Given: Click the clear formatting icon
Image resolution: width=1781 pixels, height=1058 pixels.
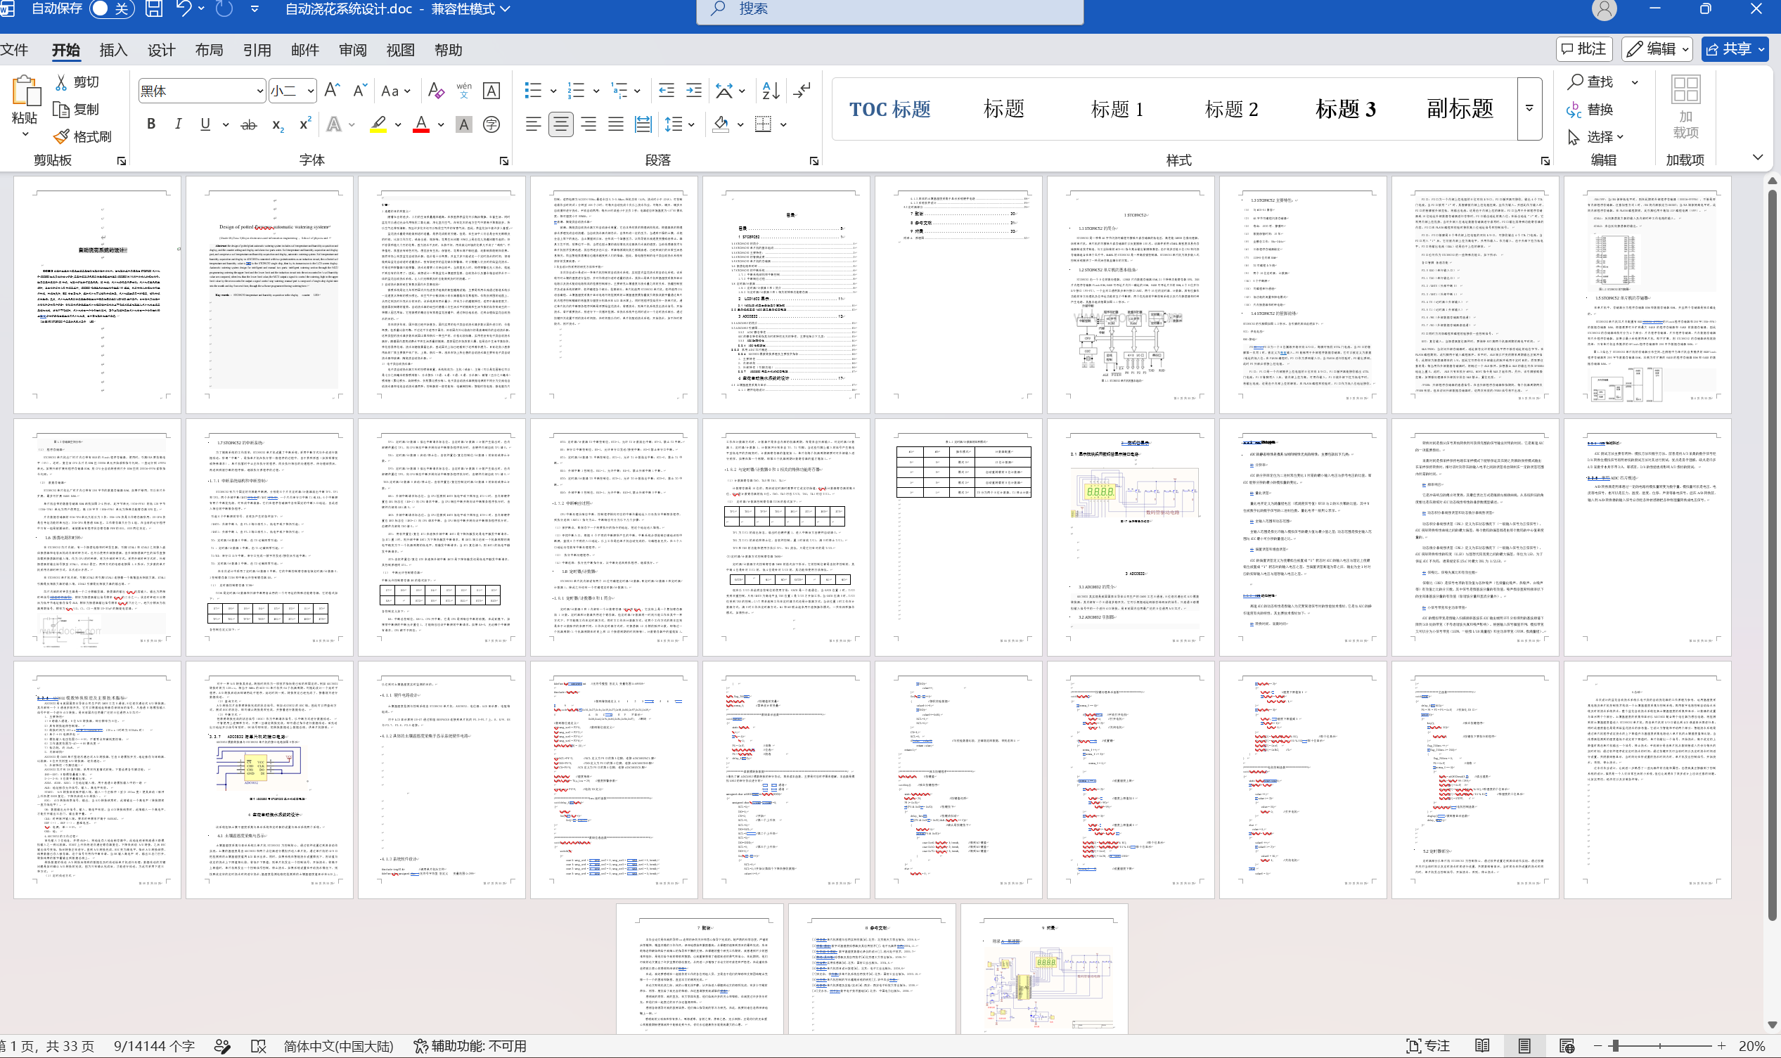Looking at the screenshot, I should tap(436, 91).
